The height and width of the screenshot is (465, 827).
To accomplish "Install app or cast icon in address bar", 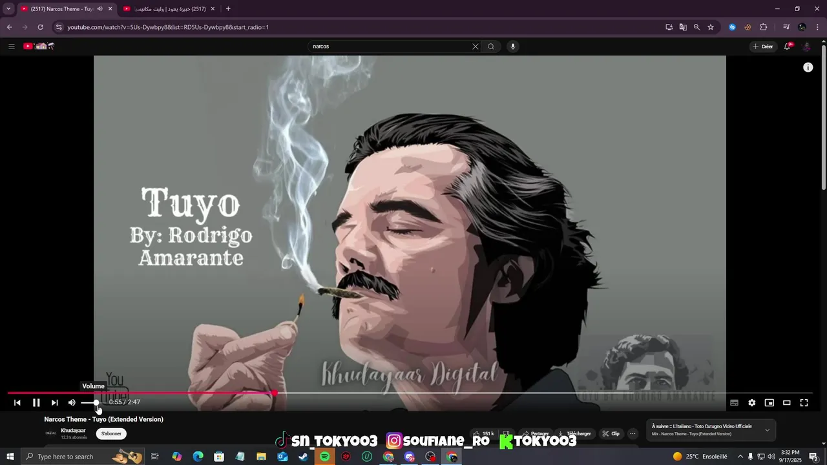I will [x=669, y=27].
